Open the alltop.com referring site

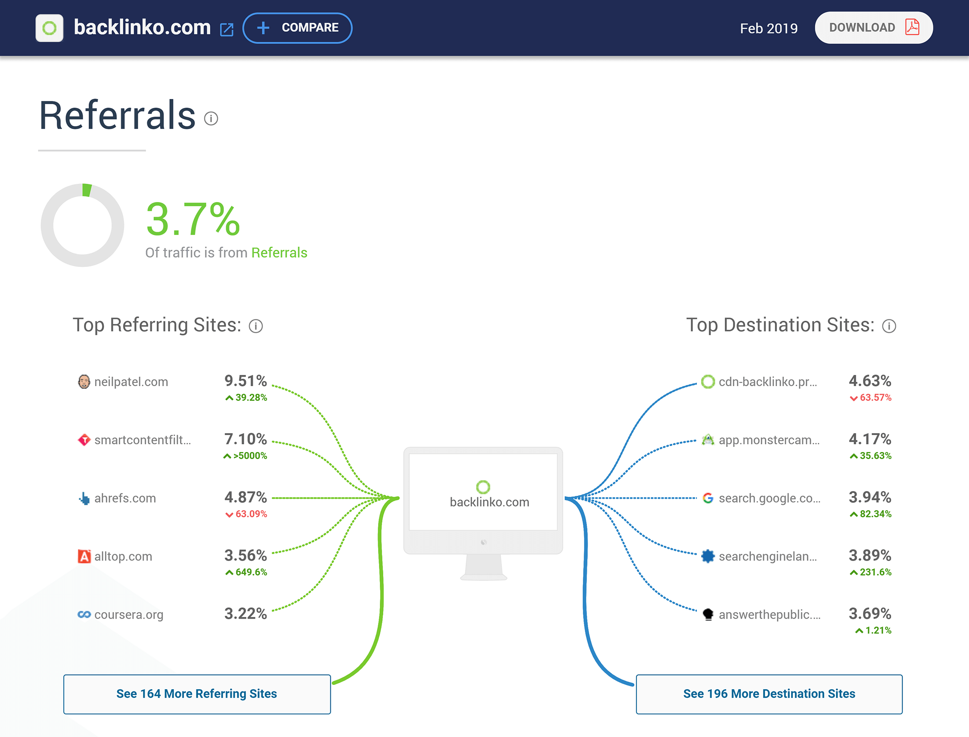pos(123,556)
